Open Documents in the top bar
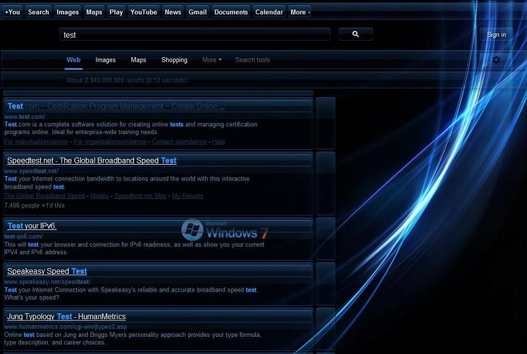The image size is (527, 354). (231, 12)
